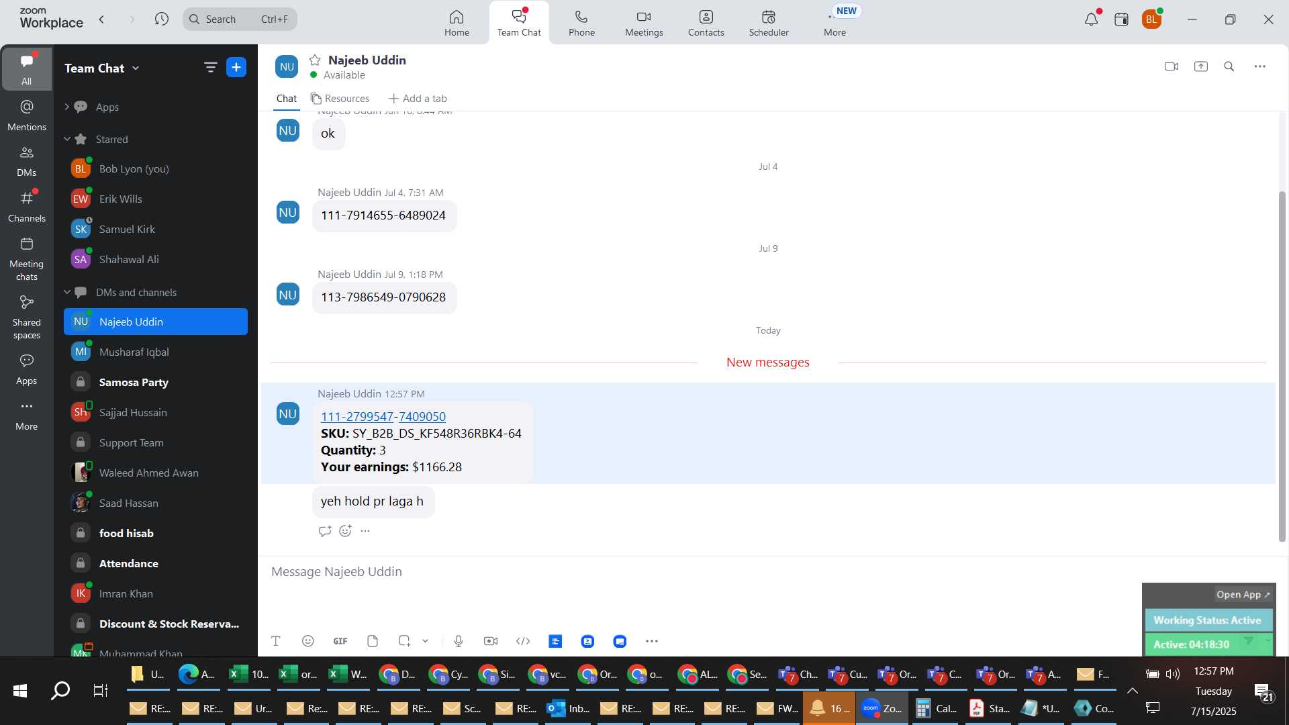This screenshot has height=725, width=1289.
Task: Click the chat vertical scrollbar
Action: pos(1282,366)
